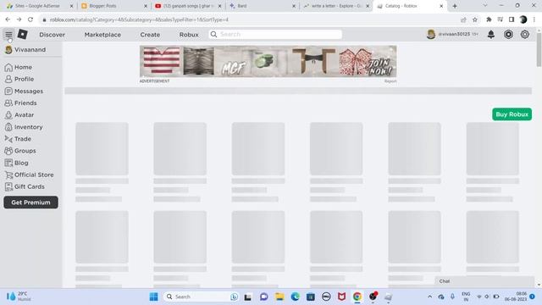Open Marketplace in Roblox navigation
This screenshot has height=305, width=542.
(x=102, y=35)
